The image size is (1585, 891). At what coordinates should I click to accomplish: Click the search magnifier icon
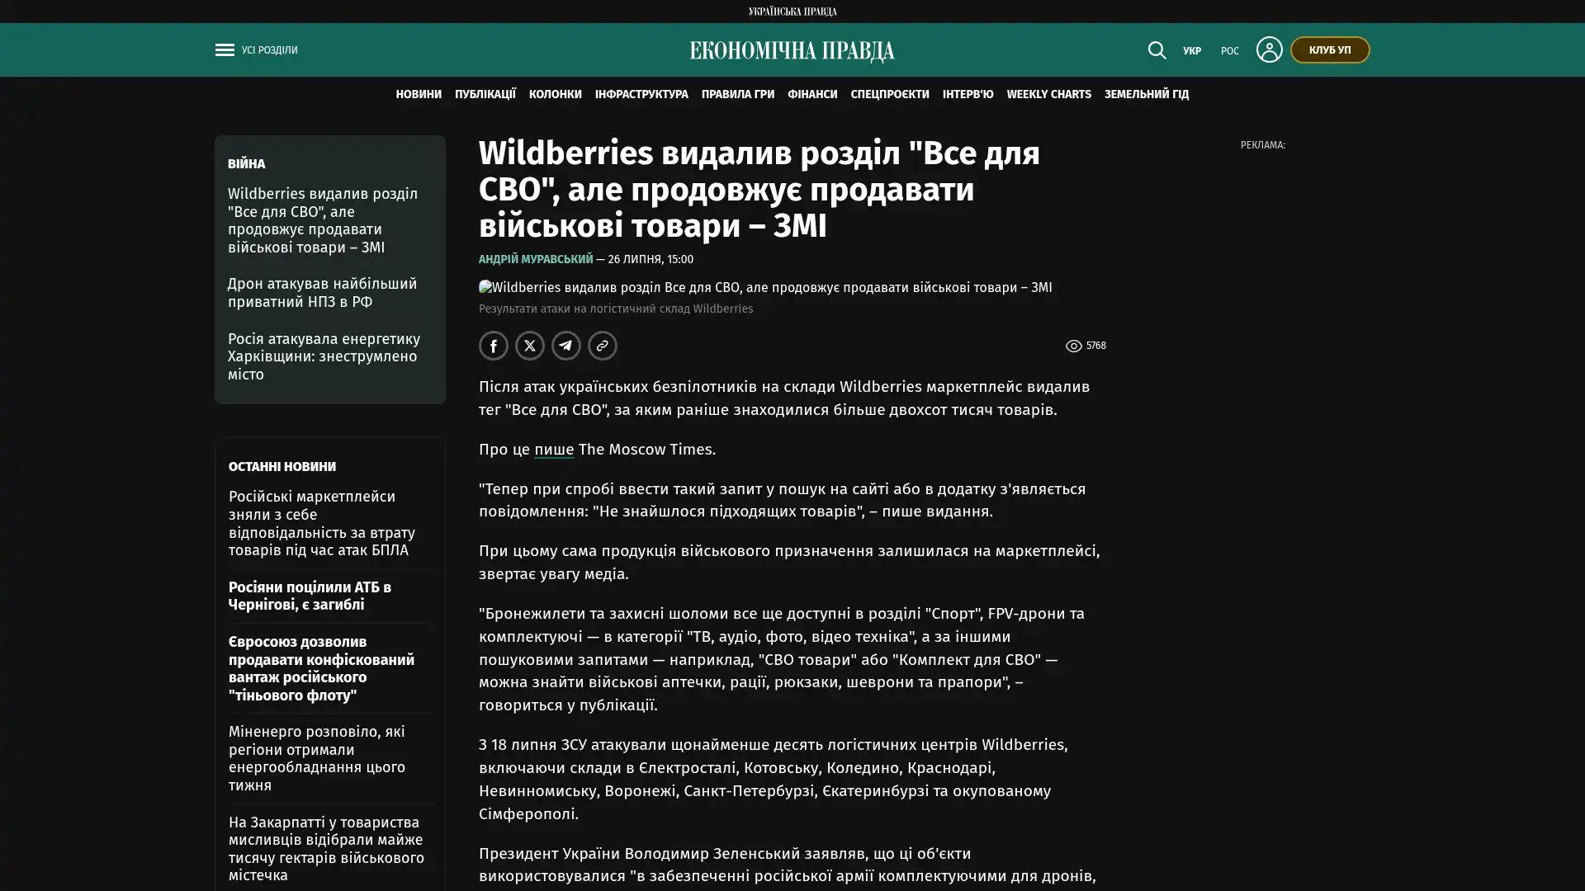1157,49
